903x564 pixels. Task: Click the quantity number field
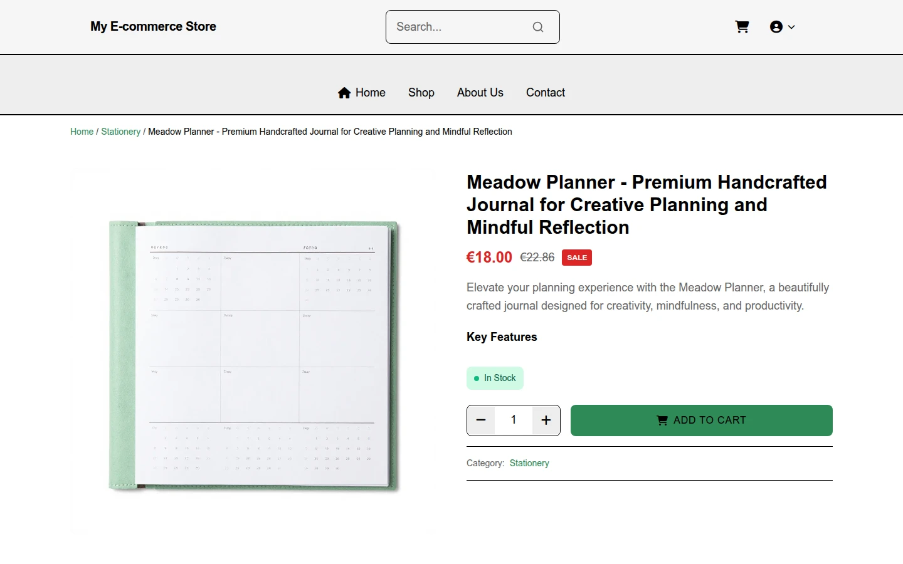(514, 420)
